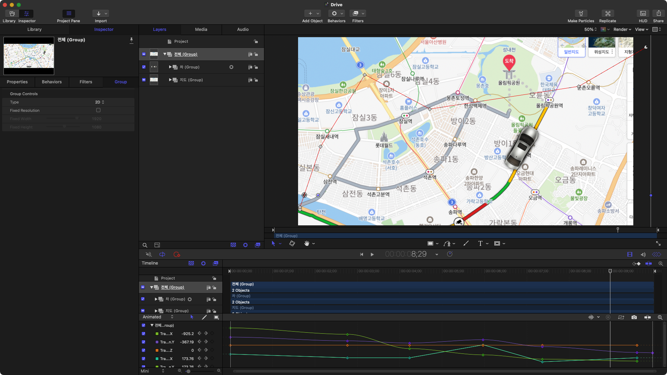Click the Replicate toolbar icon
Image resolution: width=667 pixels, height=375 pixels.
(608, 14)
